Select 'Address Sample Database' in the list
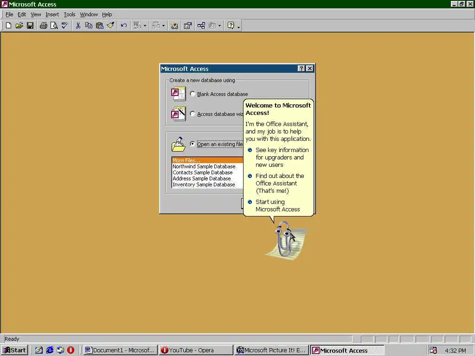The image size is (475, 356). click(207, 178)
